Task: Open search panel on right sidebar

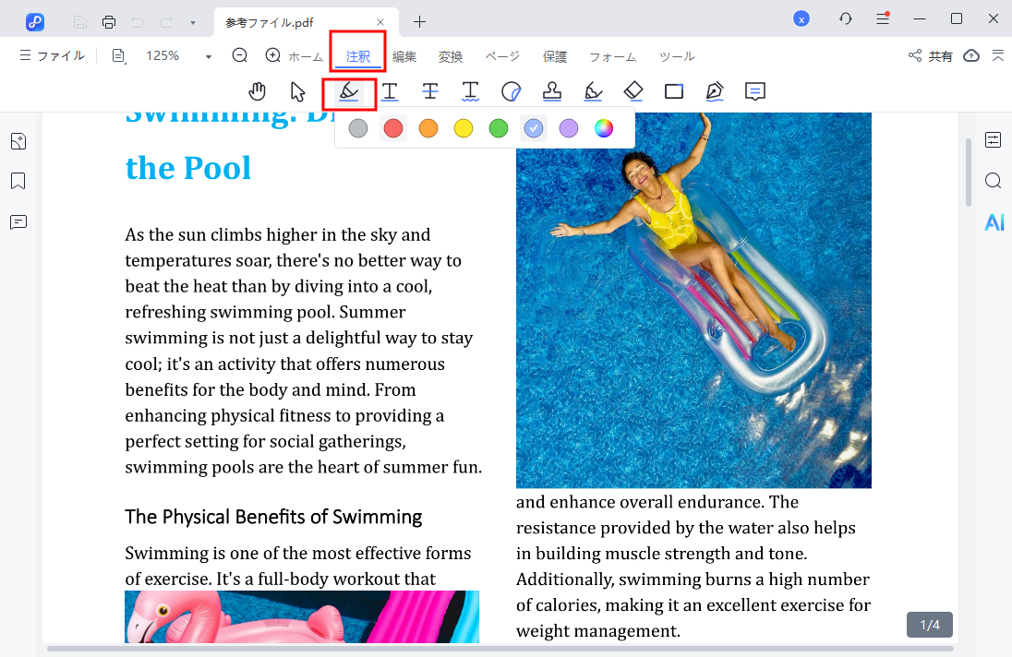Action: 994,181
